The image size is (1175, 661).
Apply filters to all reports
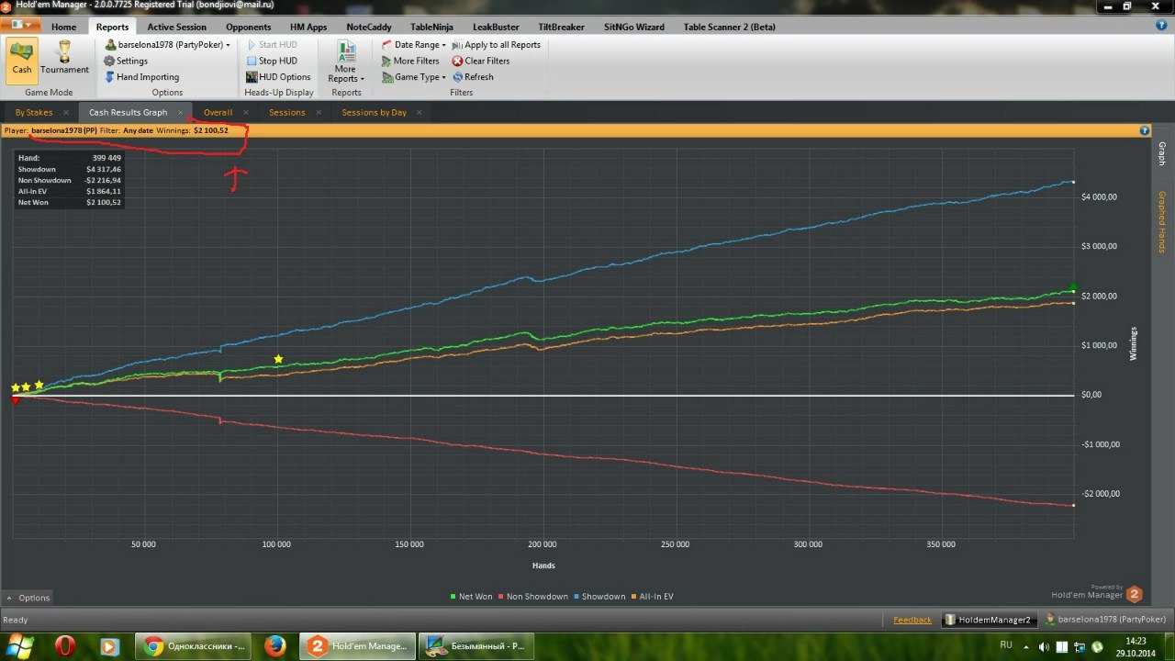496,44
